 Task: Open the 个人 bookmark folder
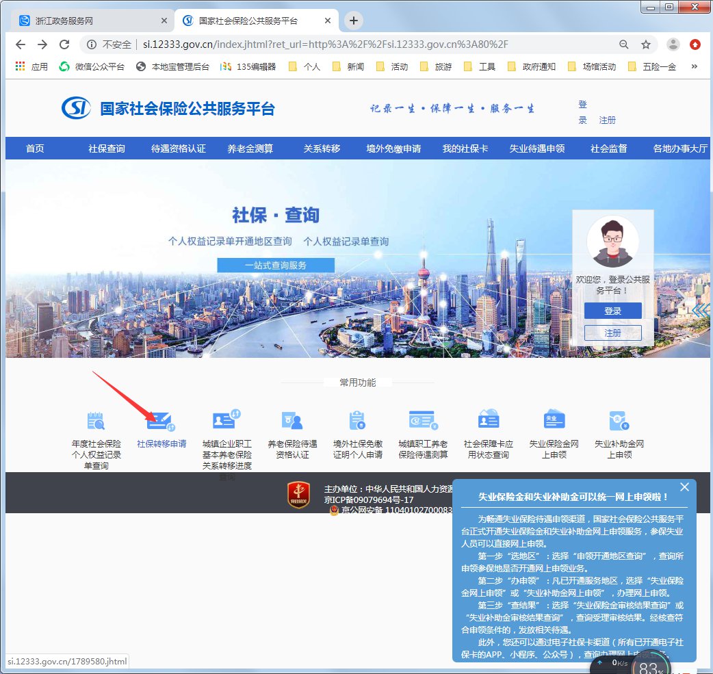(304, 66)
